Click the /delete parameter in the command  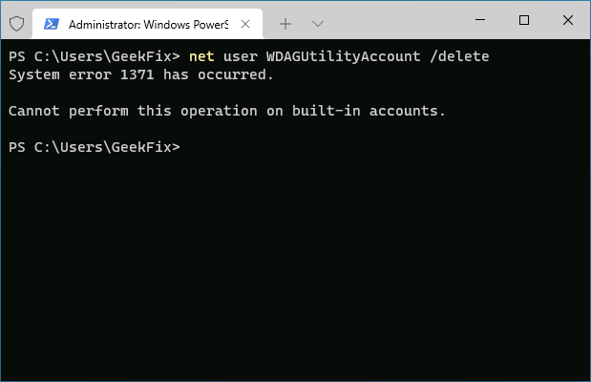tap(459, 56)
